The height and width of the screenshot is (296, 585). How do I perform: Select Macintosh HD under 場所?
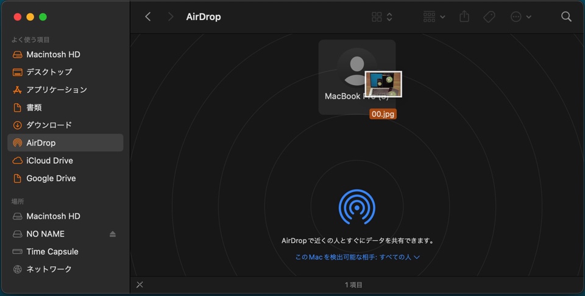[x=65, y=216]
